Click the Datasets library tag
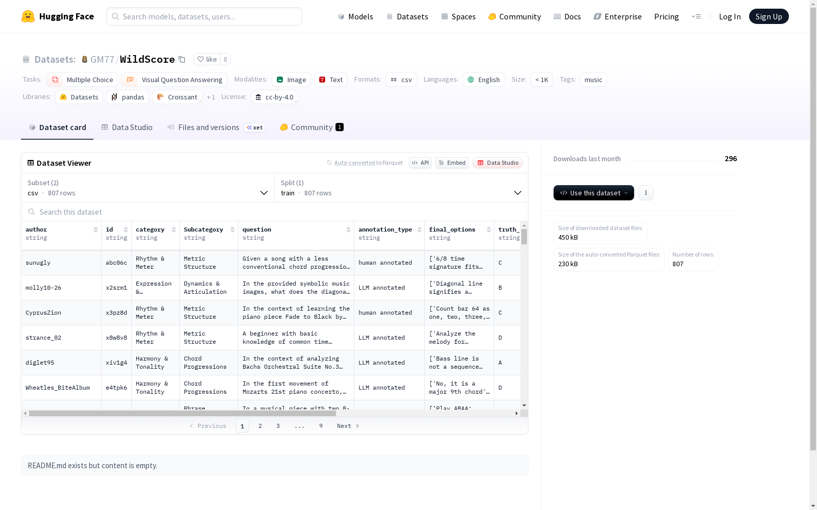This screenshot has width=817, height=510. (x=79, y=97)
